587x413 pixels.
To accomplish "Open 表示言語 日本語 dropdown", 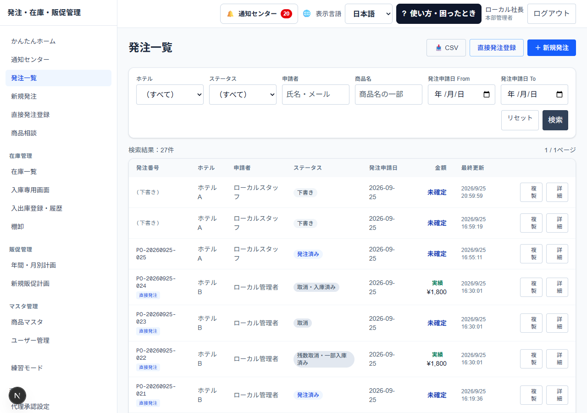I will (x=369, y=14).
